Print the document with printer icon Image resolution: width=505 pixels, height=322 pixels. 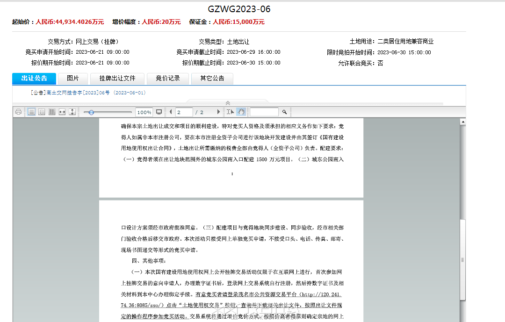(x=18, y=112)
